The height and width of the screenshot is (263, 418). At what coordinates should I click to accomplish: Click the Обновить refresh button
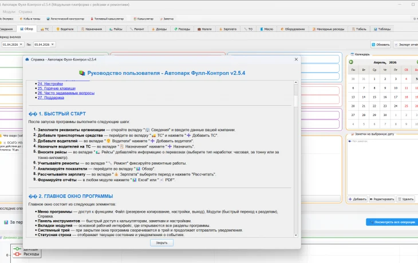click(381, 45)
